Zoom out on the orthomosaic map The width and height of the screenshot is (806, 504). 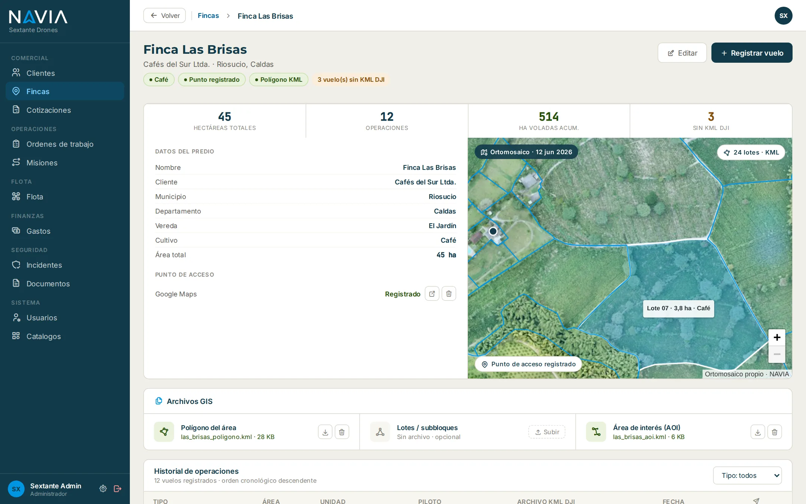(x=777, y=354)
